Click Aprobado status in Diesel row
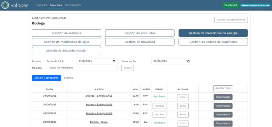The height and width of the screenshot is (127, 272). click(159, 123)
